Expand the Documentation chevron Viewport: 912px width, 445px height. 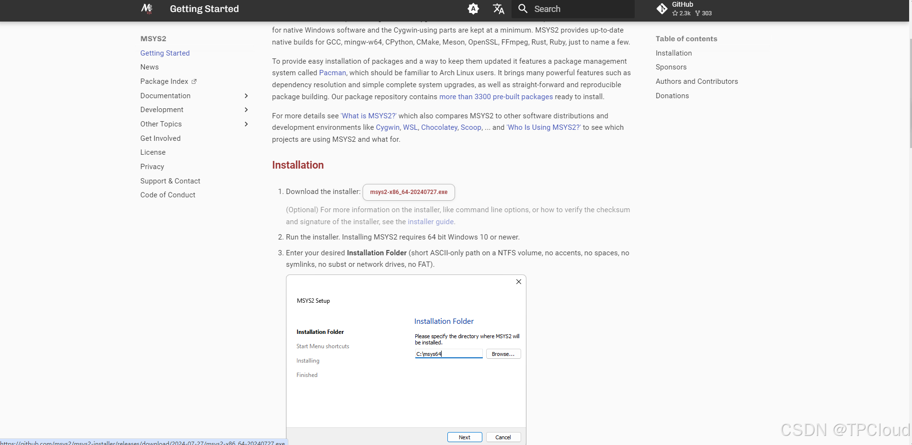(246, 96)
